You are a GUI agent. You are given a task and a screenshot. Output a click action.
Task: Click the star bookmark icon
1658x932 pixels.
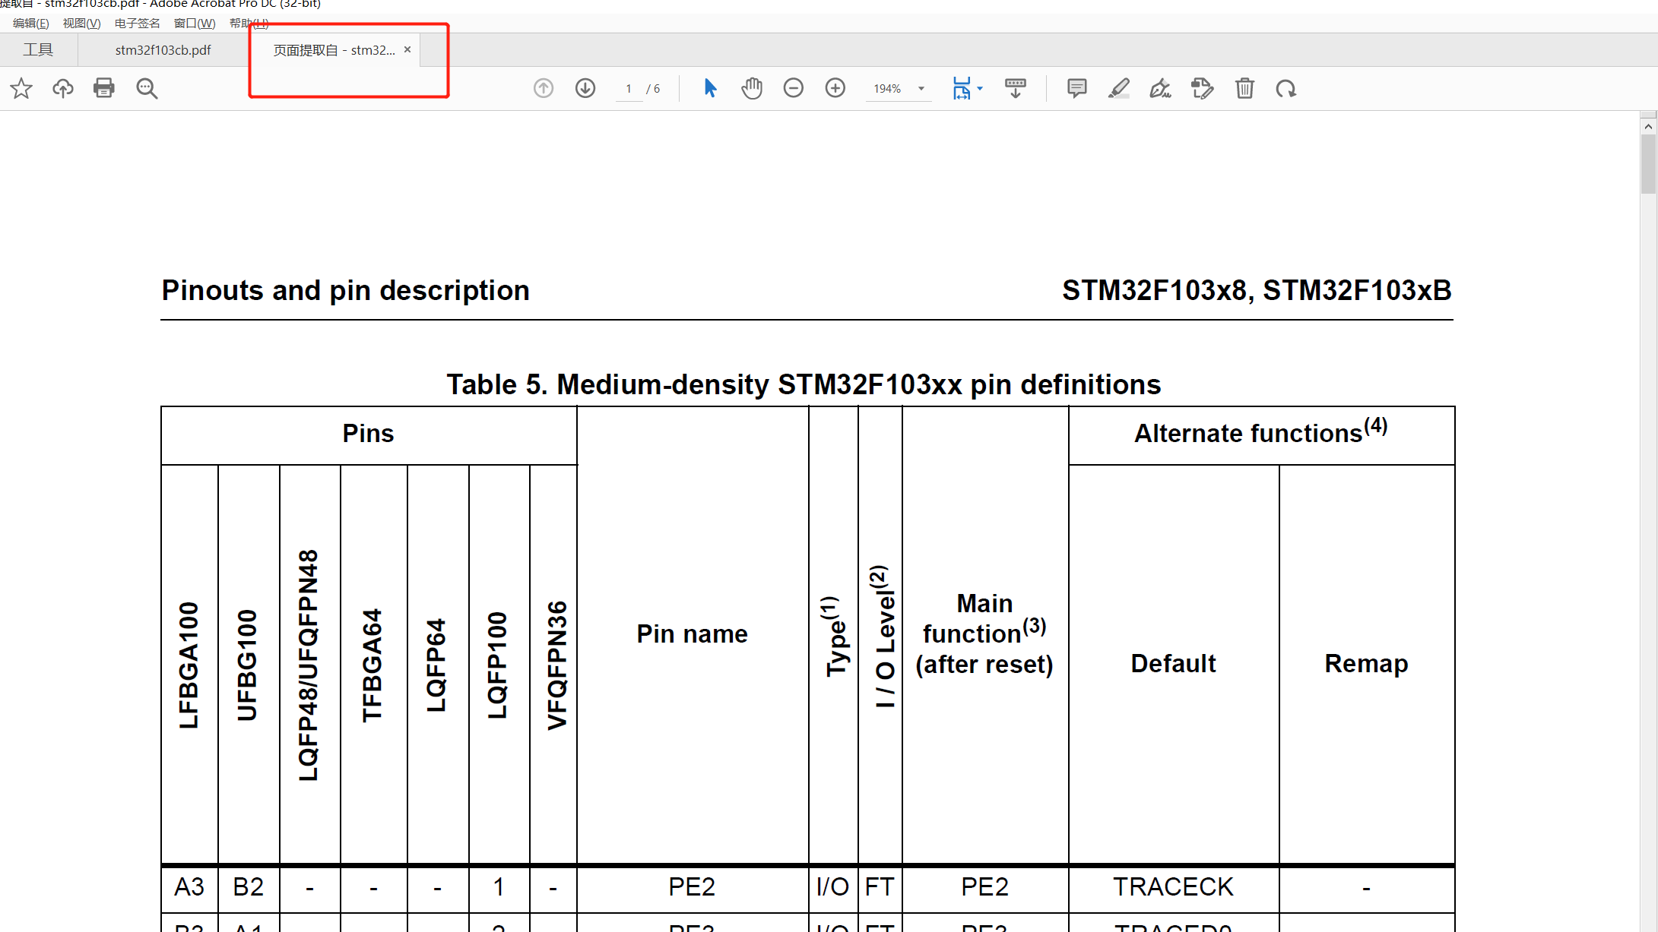pyautogui.click(x=21, y=89)
